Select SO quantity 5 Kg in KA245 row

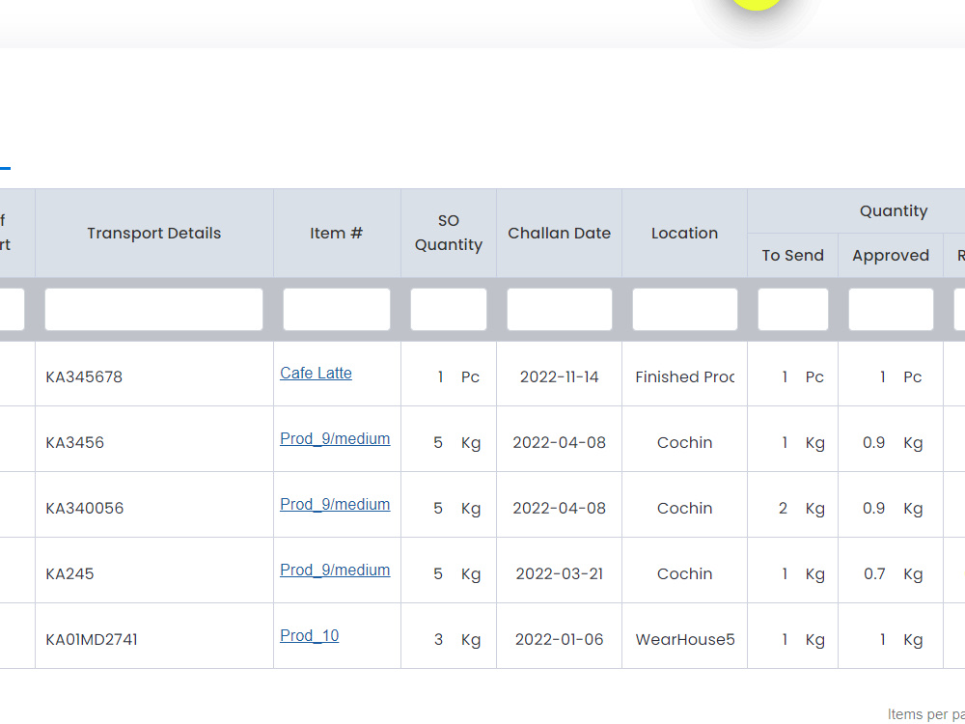click(457, 573)
